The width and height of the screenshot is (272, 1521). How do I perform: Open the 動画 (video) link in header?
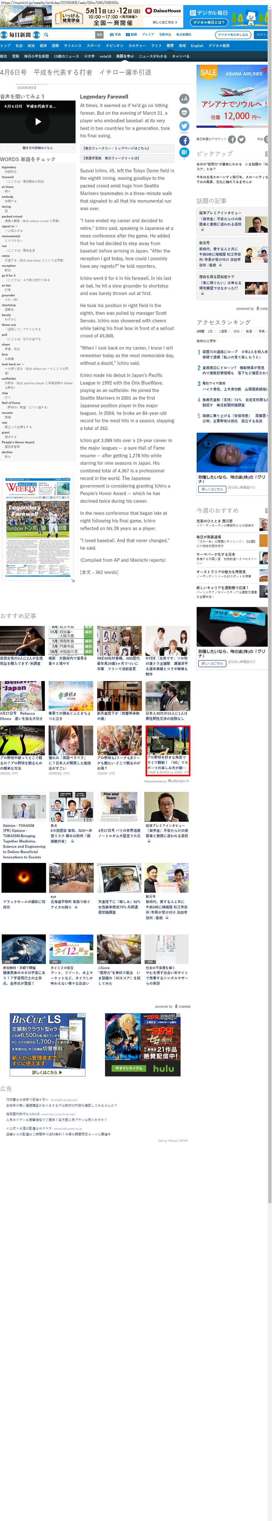tap(131, 35)
